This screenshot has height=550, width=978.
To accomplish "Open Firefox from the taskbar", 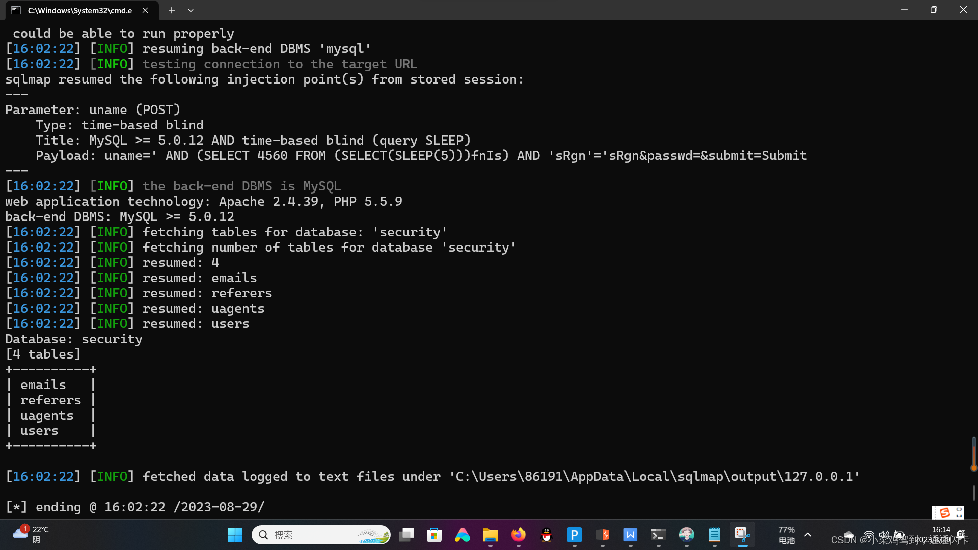I will tap(518, 535).
